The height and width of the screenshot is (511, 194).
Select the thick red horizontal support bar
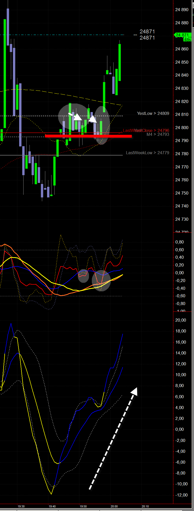pyautogui.click(x=88, y=136)
